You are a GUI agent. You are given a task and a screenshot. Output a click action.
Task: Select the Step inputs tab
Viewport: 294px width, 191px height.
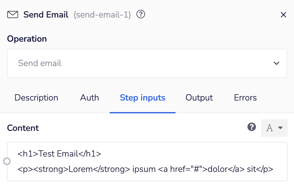(x=142, y=98)
